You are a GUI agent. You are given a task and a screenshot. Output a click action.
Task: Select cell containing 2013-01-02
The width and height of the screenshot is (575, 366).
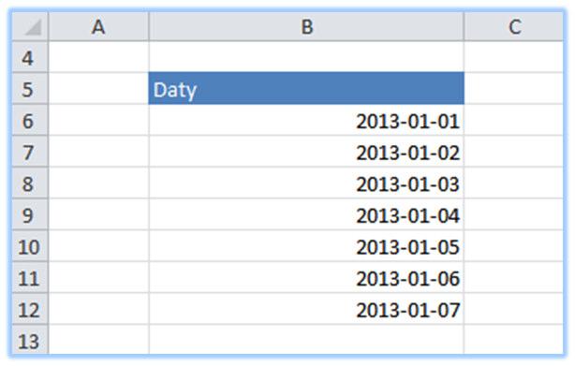(x=306, y=152)
